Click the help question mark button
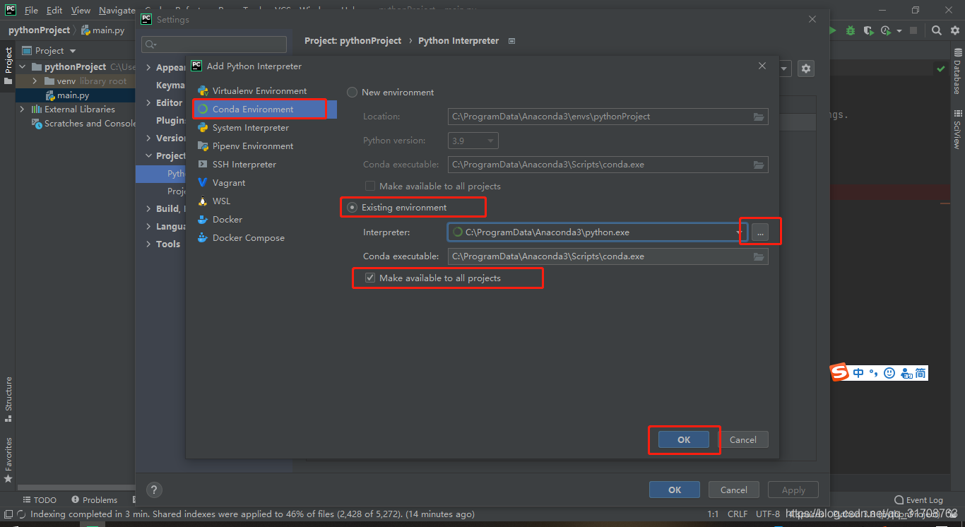 tap(154, 490)
